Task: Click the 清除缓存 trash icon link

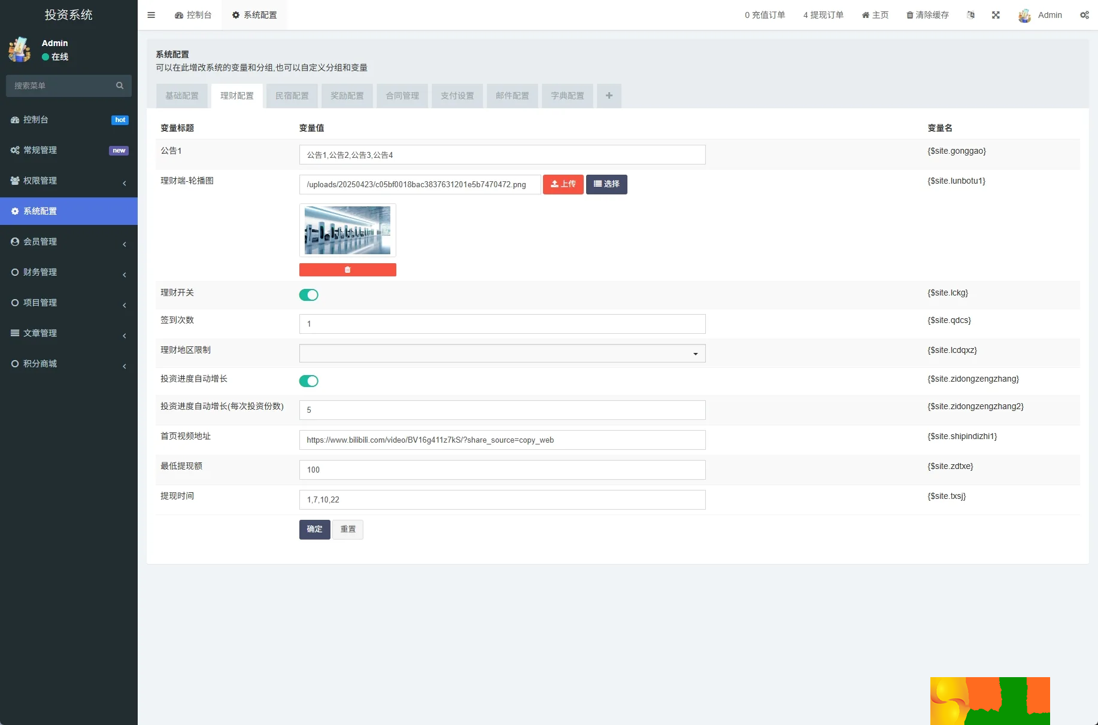Action: coord(927,15)
